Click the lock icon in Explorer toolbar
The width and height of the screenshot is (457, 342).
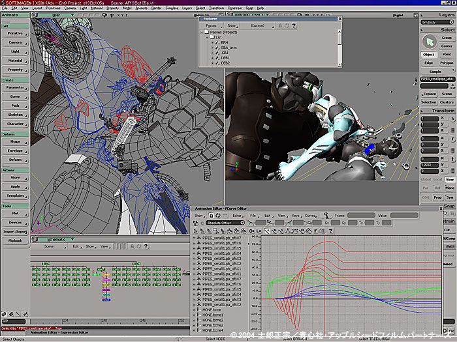coord(280,25)
